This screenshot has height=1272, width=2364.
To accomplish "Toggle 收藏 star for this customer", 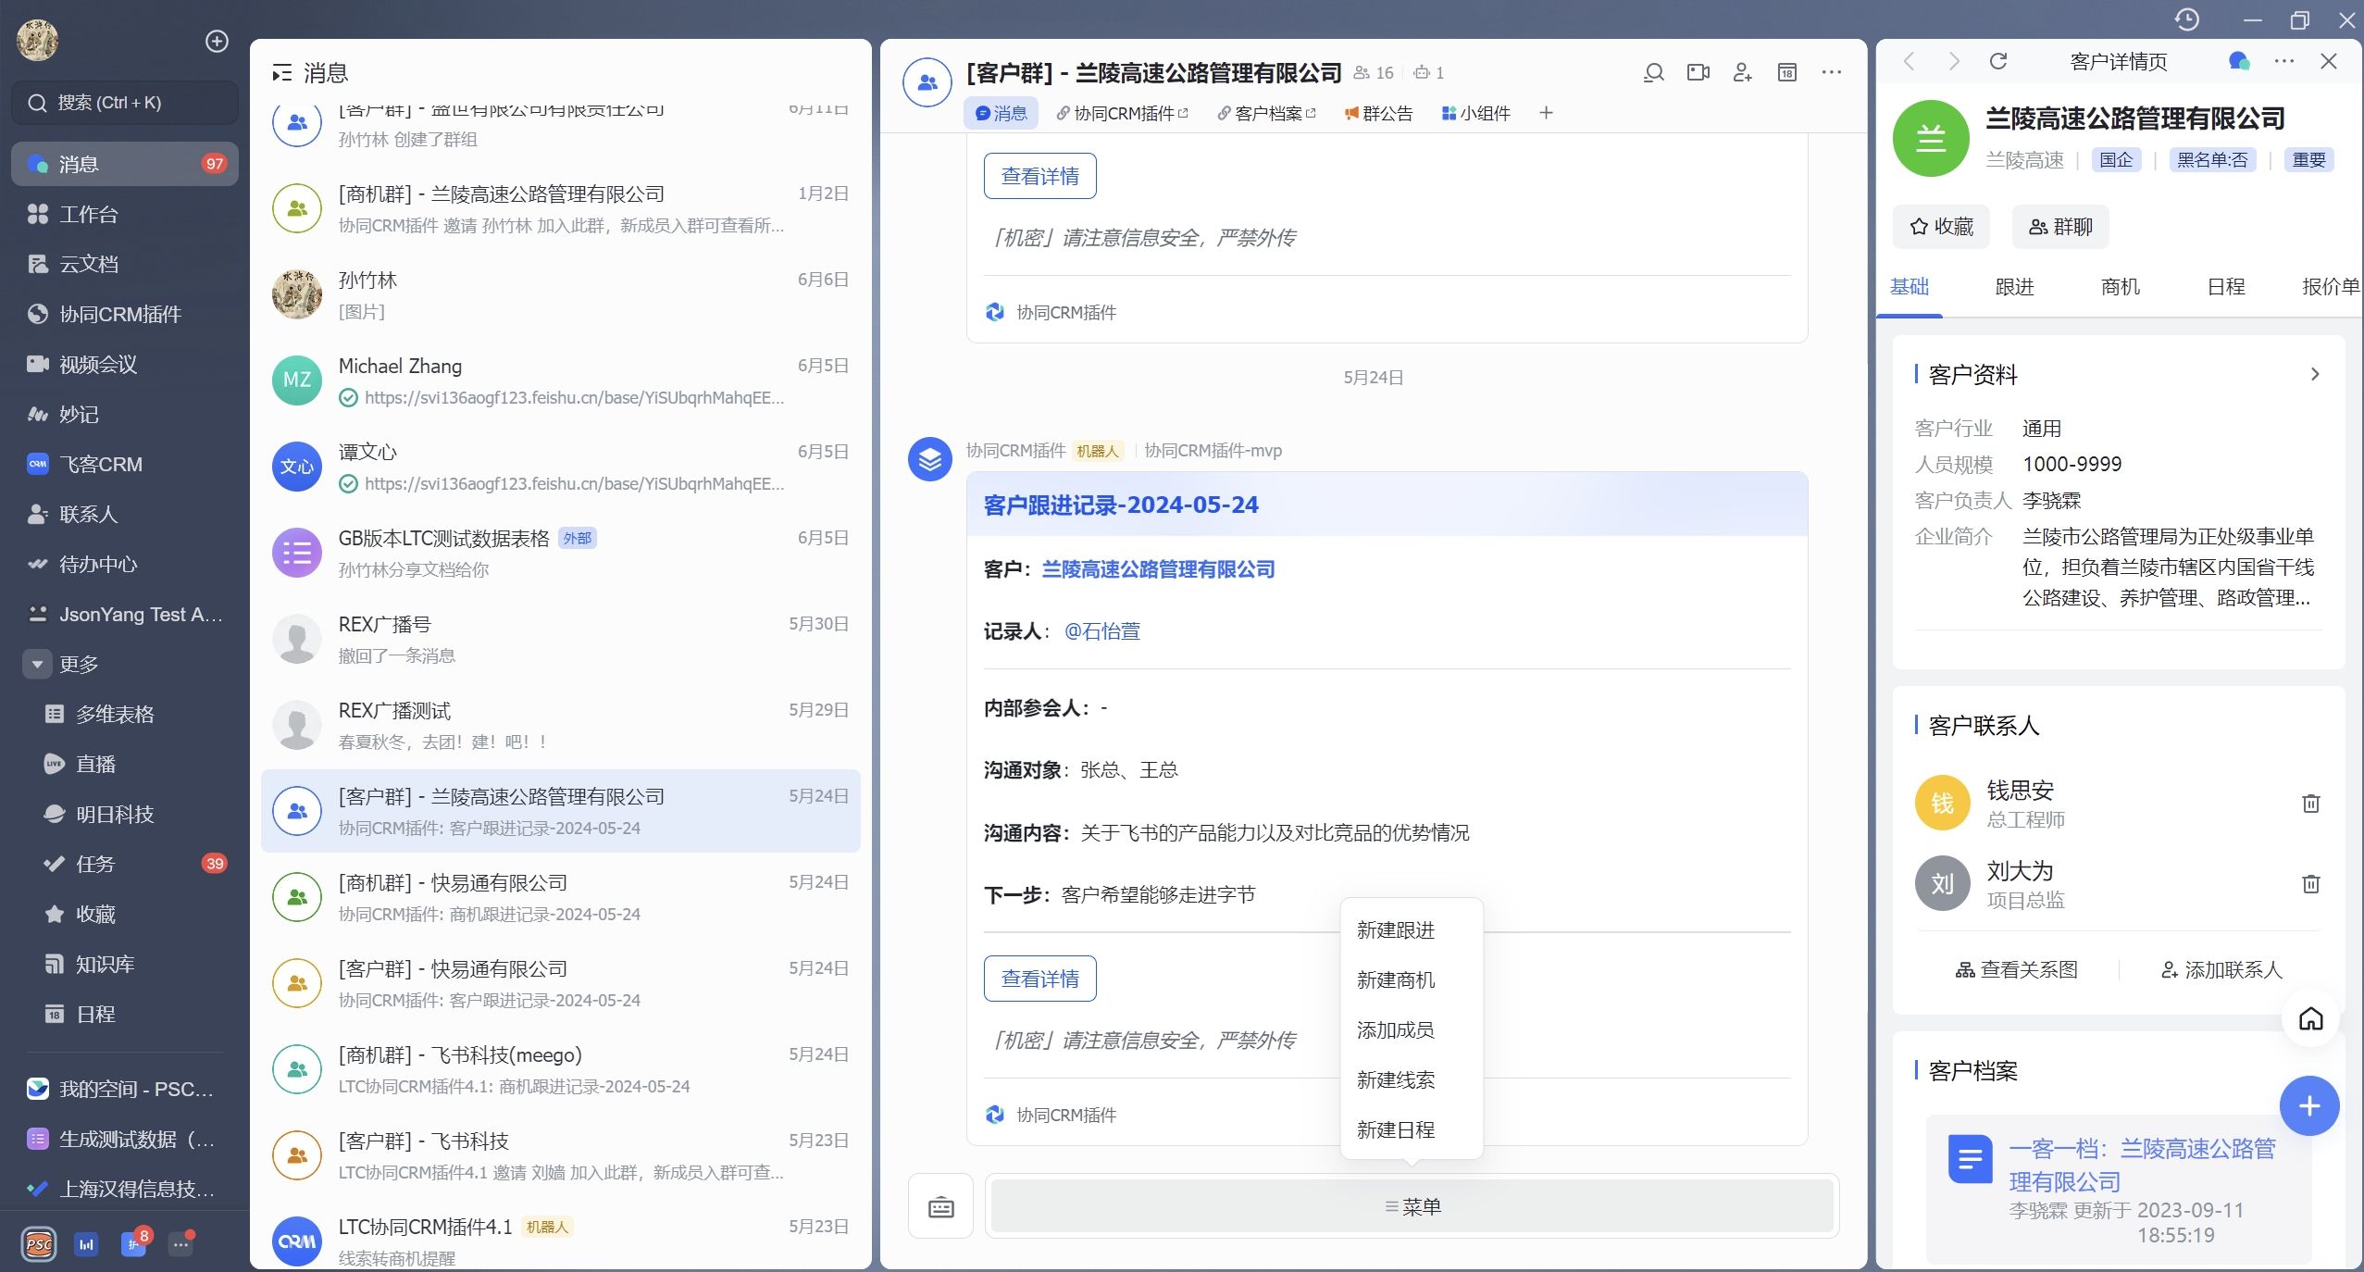I will 1942,227.
